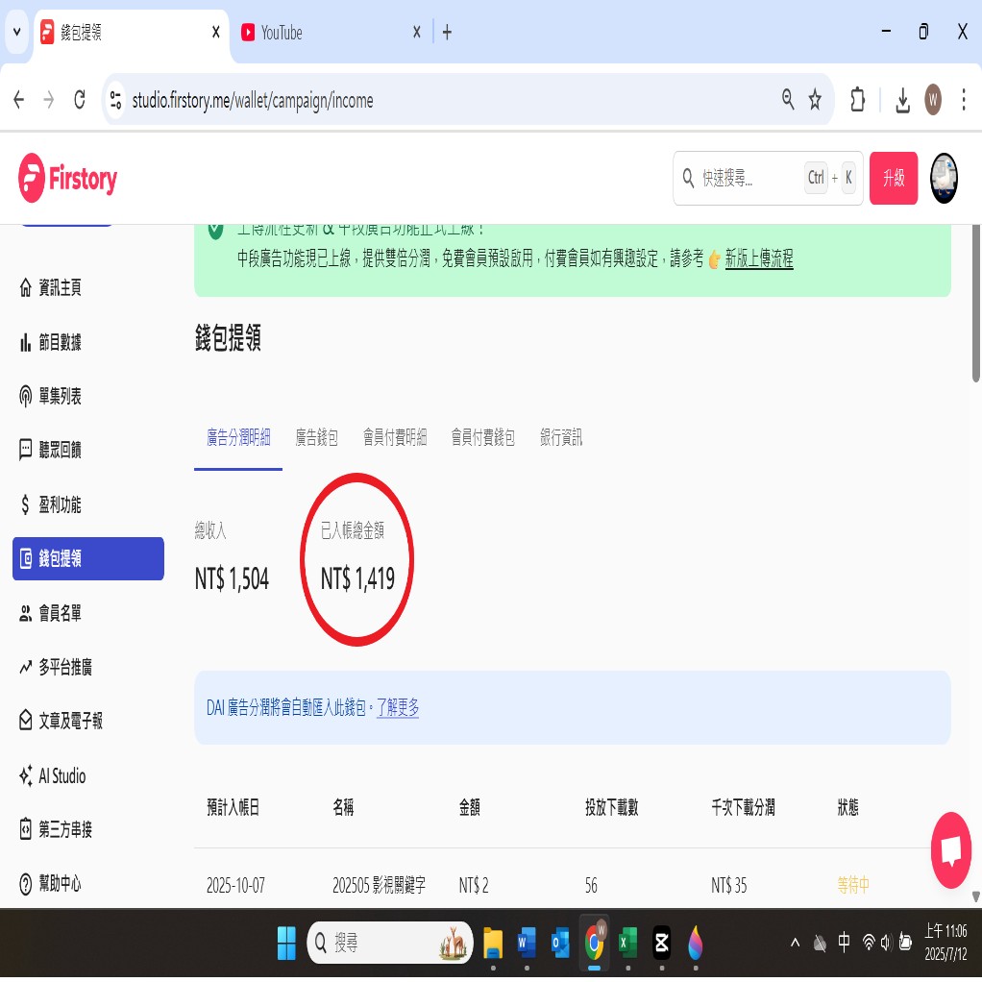Click the address bar URL

point(253,100)
